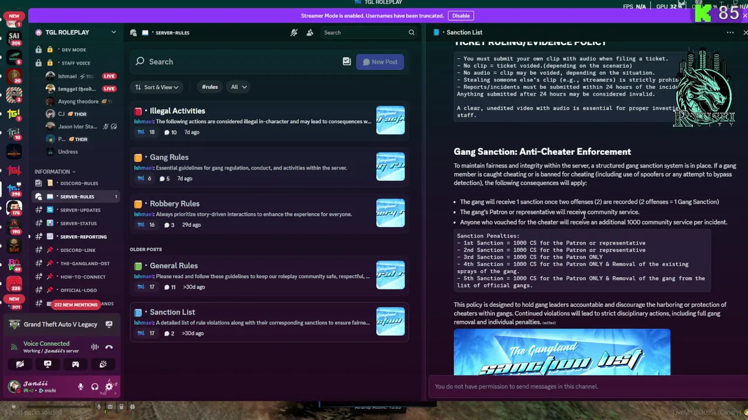Select the server icon with 298 badge
The image size is (748, 420).
pos(14,188)
